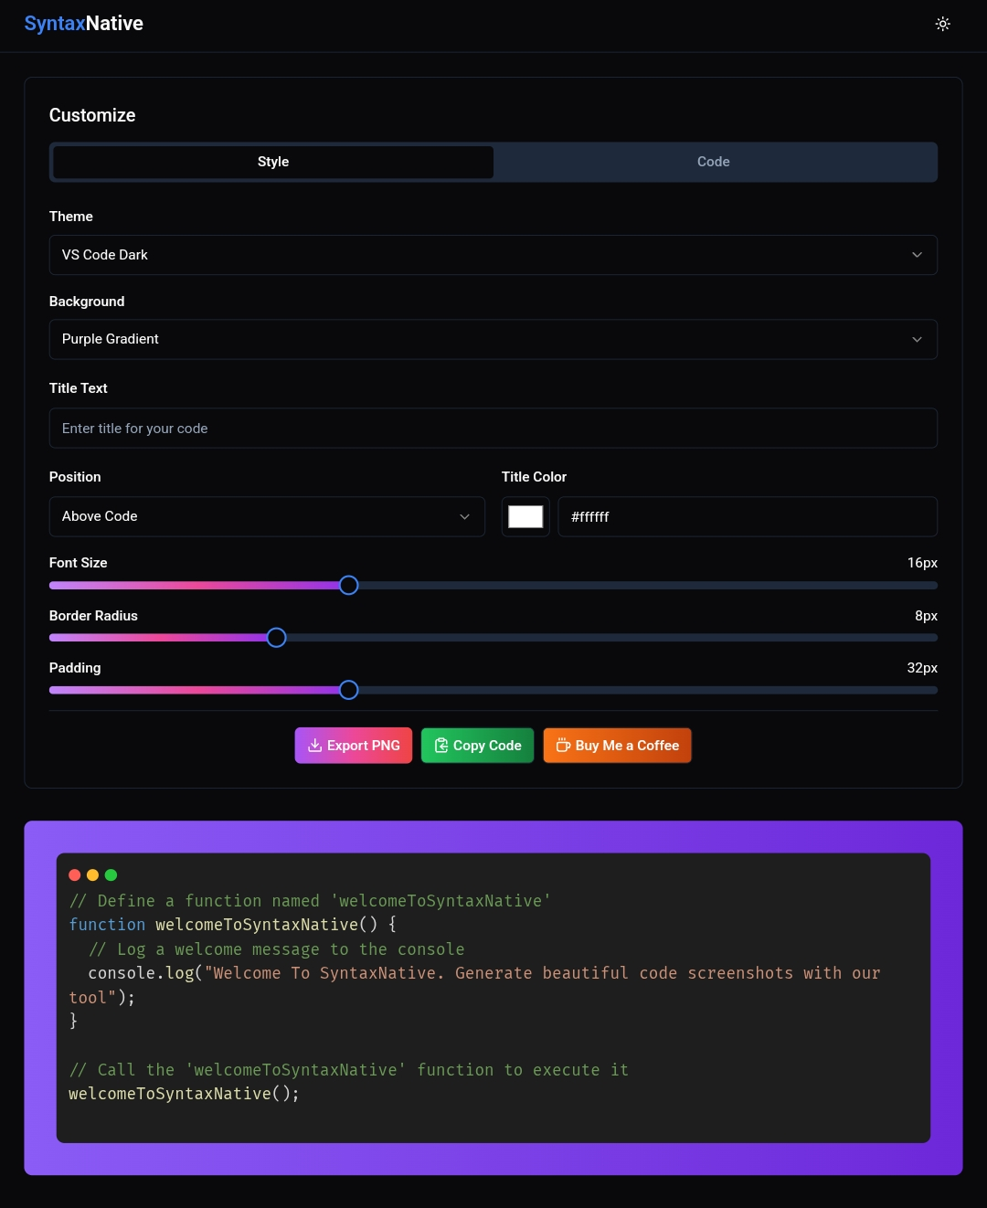Open the SyntaxNative home logo

click(83, 24)
